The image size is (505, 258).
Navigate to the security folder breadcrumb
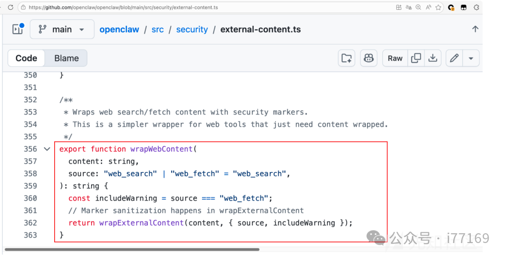click(x=192, y=29)
